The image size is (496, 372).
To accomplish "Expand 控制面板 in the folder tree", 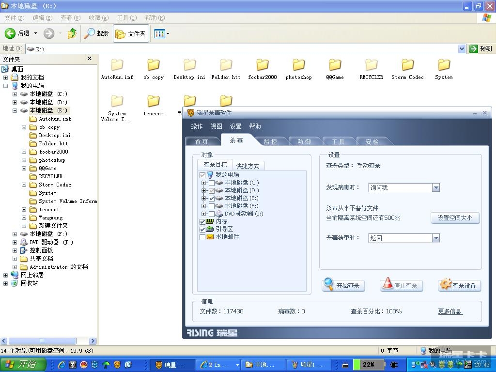I will (15, 250).
